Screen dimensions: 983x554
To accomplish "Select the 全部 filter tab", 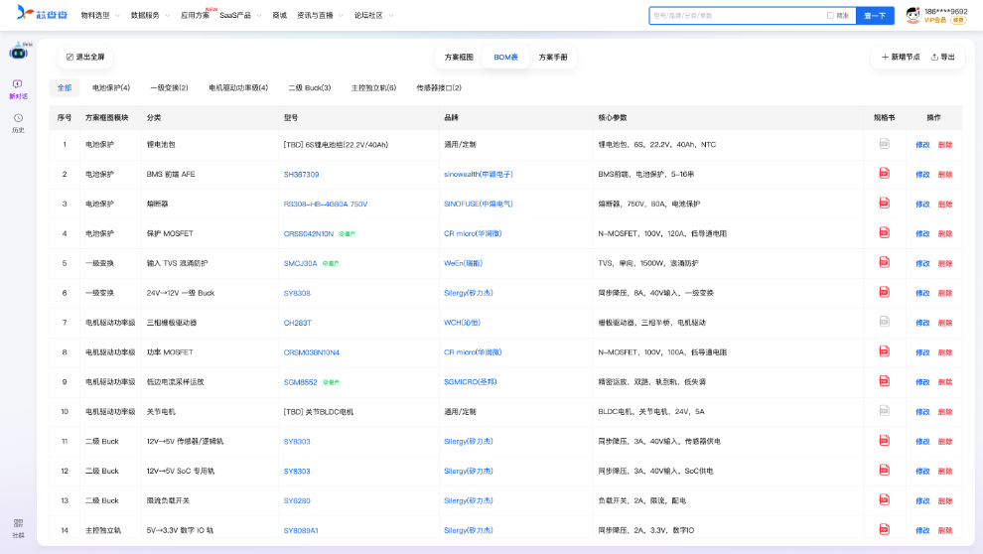I will [65, 87].
